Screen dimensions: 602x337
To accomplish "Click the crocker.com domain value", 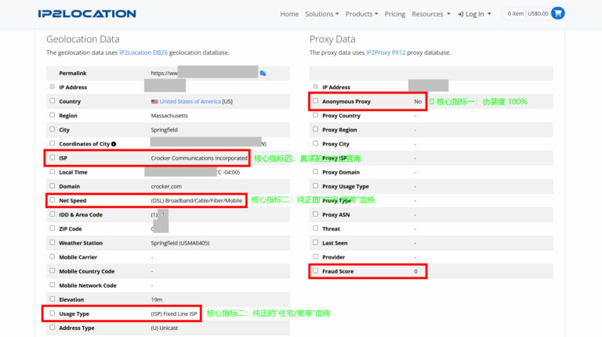I will tap(166, 187).
